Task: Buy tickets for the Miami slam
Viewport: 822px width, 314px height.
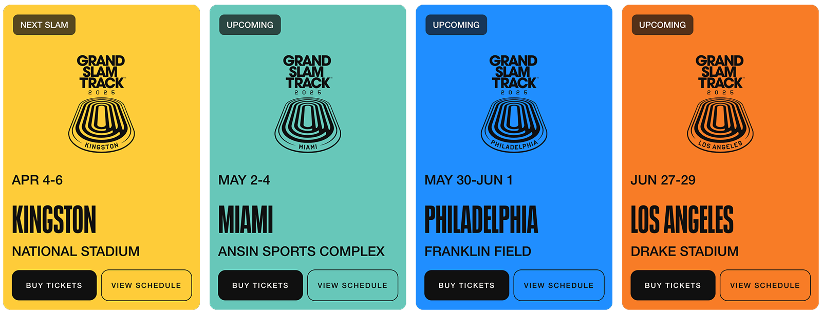Action: pyautogui.click(x=260, y=285)
